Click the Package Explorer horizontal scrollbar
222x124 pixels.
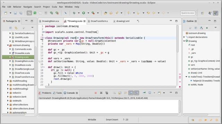coord(14,114)
